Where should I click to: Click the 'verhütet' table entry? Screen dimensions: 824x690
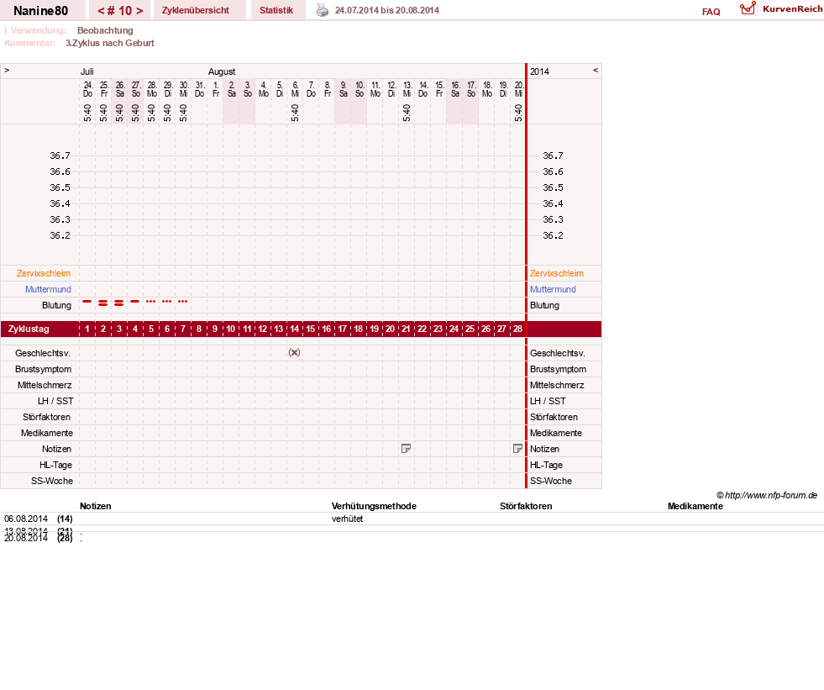(348, 519)
